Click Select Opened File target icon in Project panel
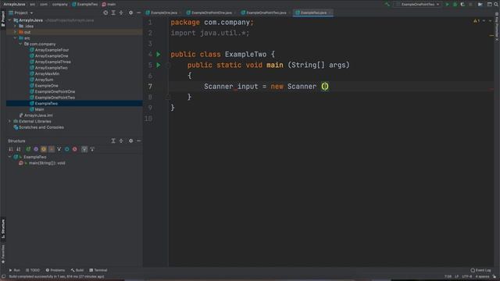Image resolution: width=500 pixels, height=281 pixels. pyautogui.click(x=105, y=12)
